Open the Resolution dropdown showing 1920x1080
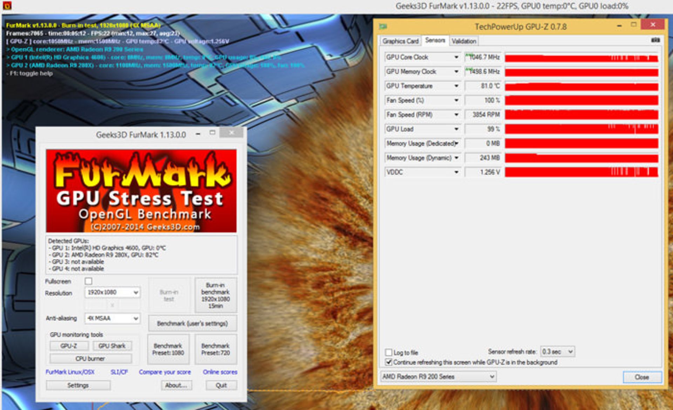Viewport: 673px width, 410px height. click(x=112, y=292)
